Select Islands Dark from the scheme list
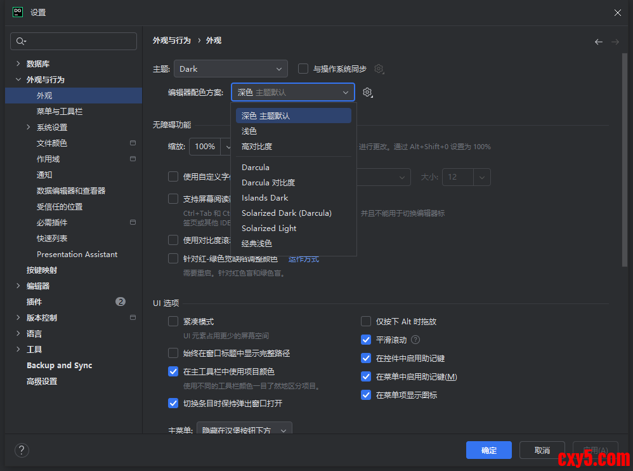This screenshot has height=471, width=633. (264, 198)
